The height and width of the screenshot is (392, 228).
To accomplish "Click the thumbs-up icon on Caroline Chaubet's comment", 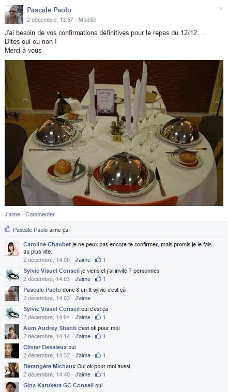I will click(98, 259).
